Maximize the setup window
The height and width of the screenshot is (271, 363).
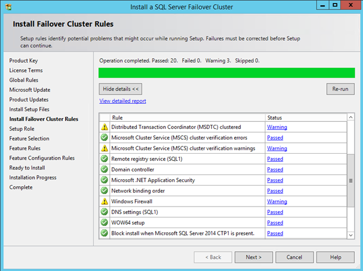click(334, 6)
